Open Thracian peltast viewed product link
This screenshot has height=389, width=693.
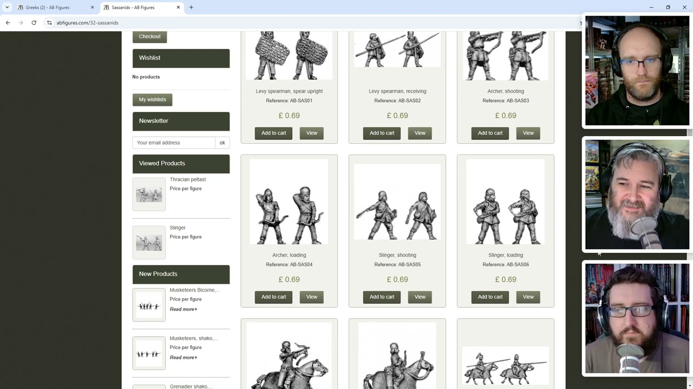[187, 179]
